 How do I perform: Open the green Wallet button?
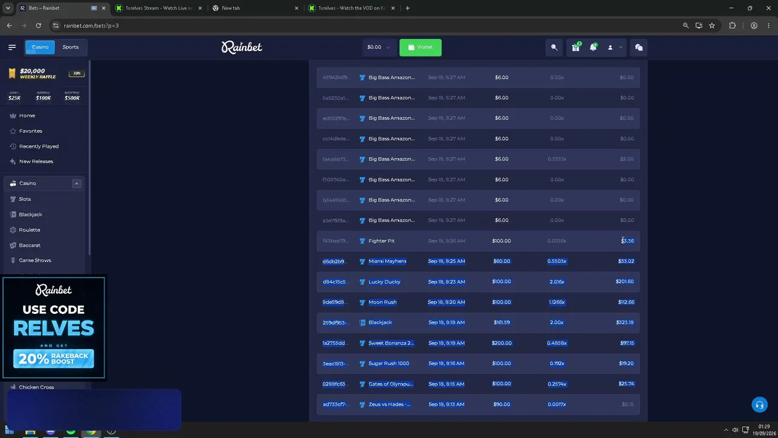[421, 47]
